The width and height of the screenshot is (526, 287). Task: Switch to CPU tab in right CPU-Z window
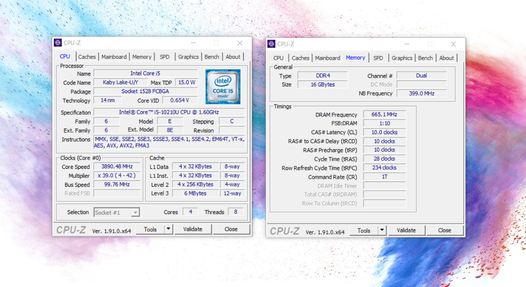tap(279, 58)
